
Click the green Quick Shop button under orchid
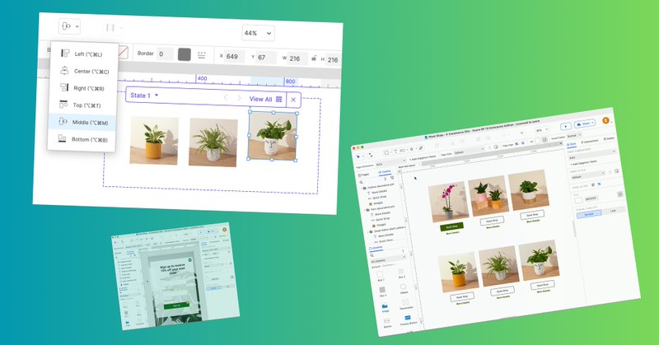click(x=451, y=226)
